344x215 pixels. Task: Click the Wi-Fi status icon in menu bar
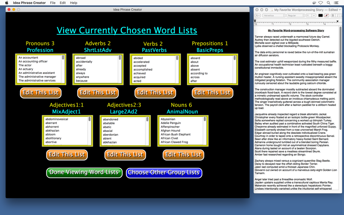pos(321,3)
